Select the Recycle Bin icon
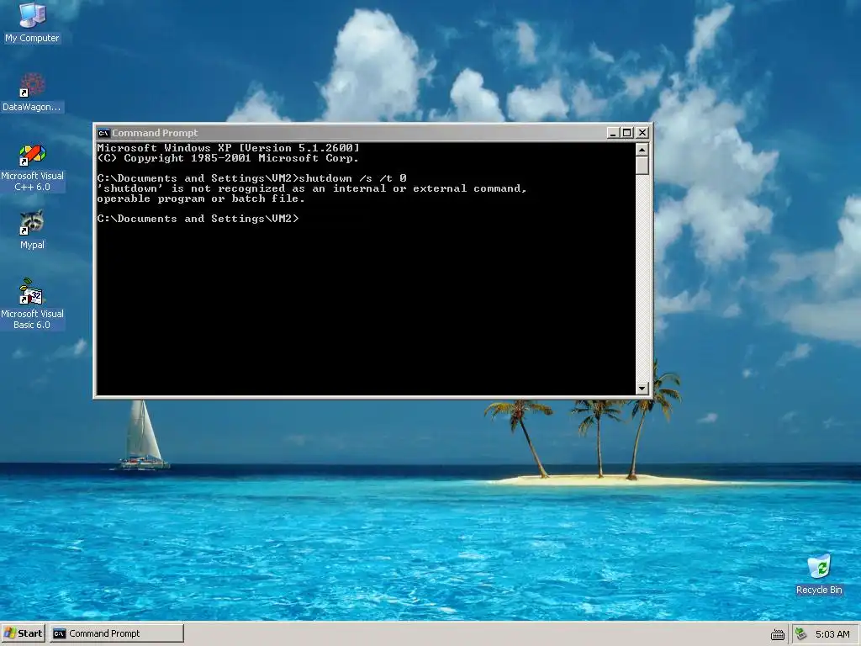The height and width of the screenshot is (646, 861). click(819, 574)
